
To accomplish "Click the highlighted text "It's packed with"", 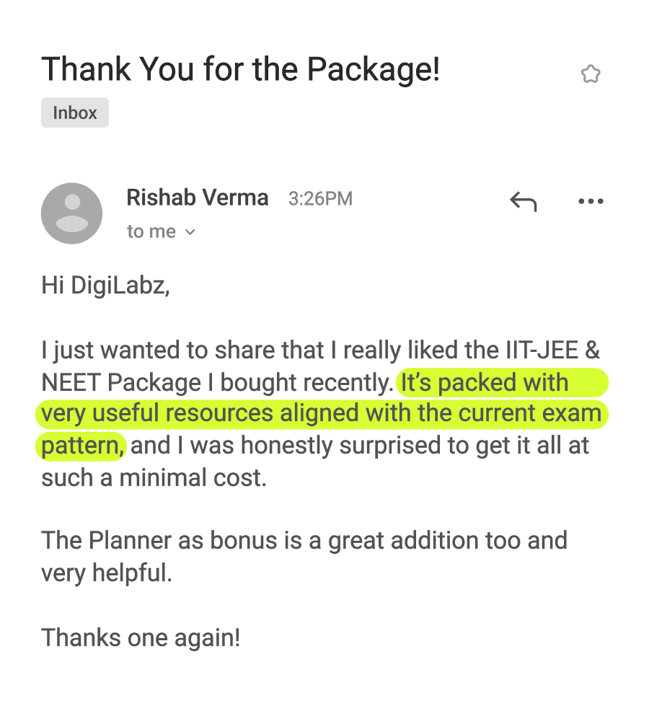I will [485, 383].
